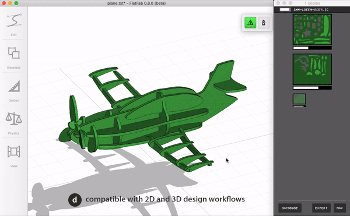This screenshot has height=216, width=350.
Task: Click the plane.txt FlatFab window title
Action: pyautogui.click(x=136, y=3)
